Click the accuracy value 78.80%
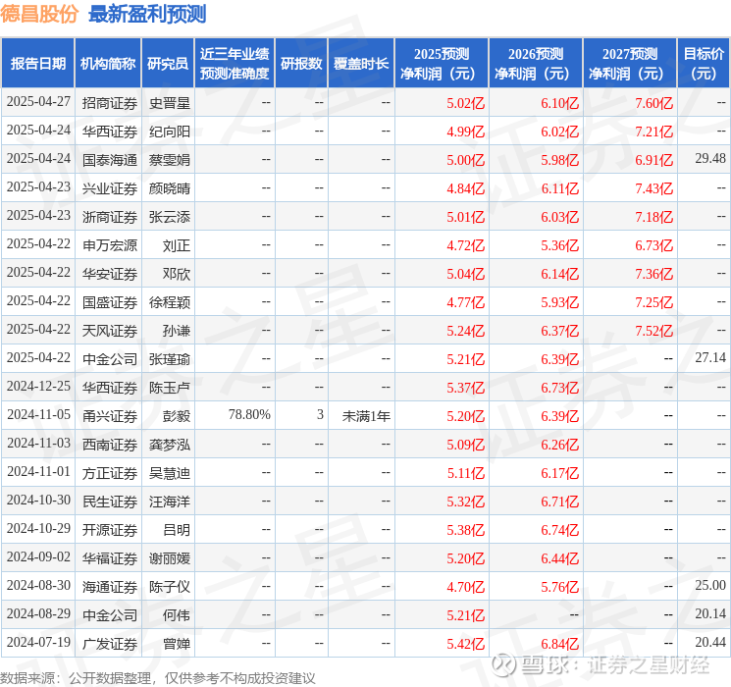731x687 pixels. pos(249,414)
